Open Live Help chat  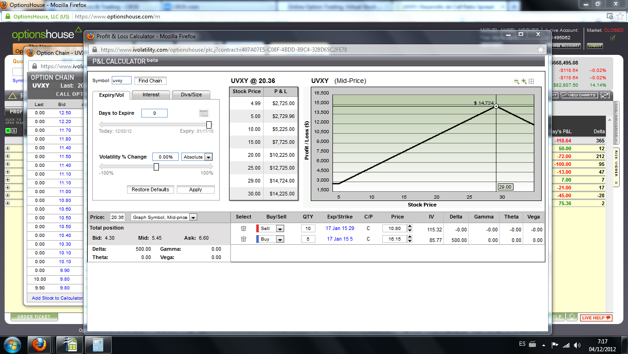pos(596,318)
